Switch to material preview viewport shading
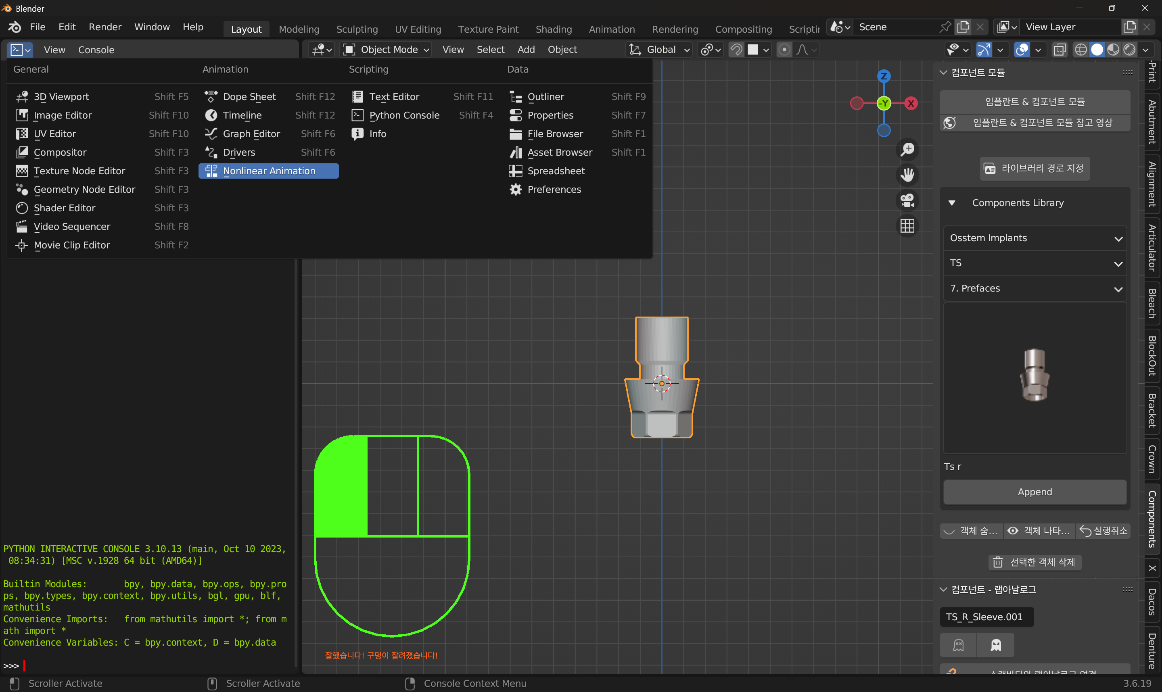 (1113, 50)
